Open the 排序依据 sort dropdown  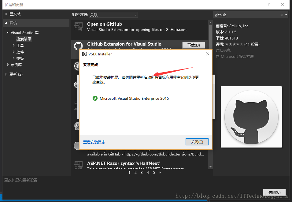coord(113,15)
